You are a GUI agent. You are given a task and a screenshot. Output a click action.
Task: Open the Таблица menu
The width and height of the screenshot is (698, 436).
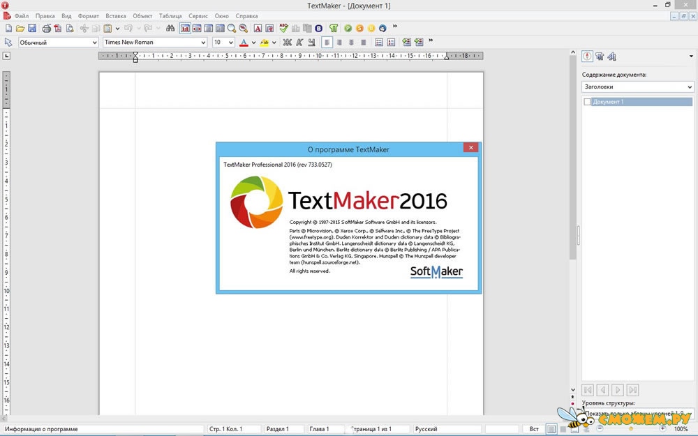[x=170, y=16]
